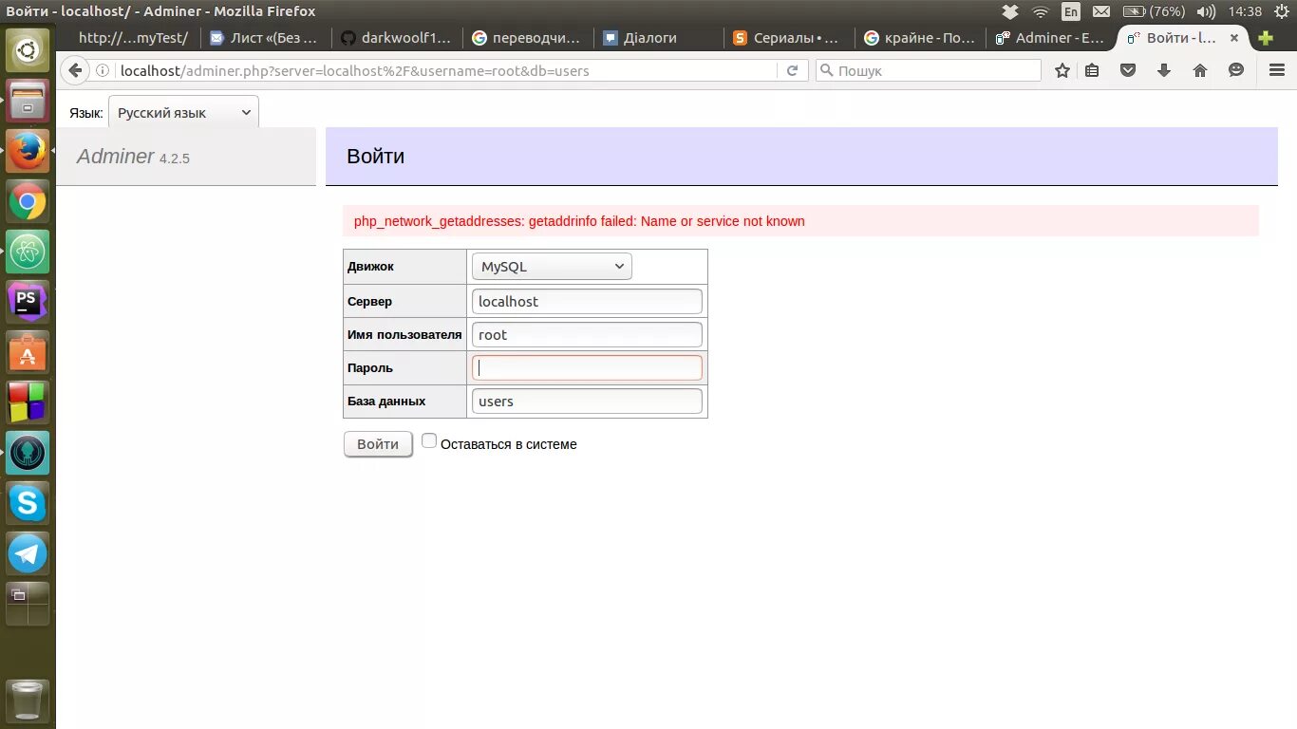
Task: Click the Adminer logo link
Action: pyautogui.click(x=115, y=157)
